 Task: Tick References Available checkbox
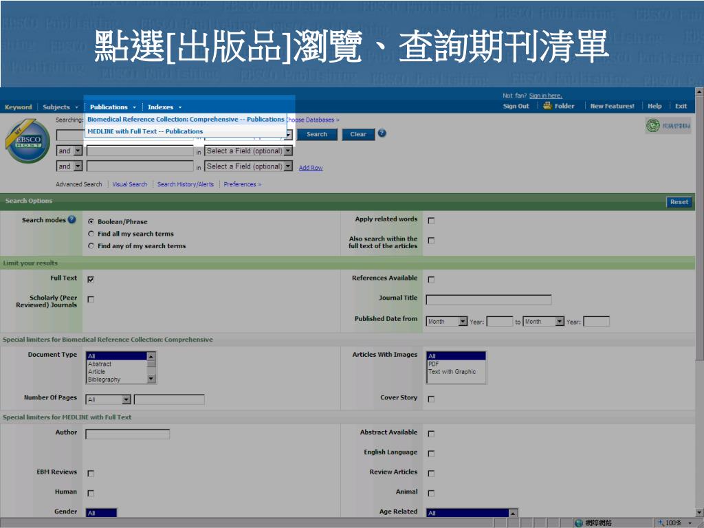[x=431, y=279]
